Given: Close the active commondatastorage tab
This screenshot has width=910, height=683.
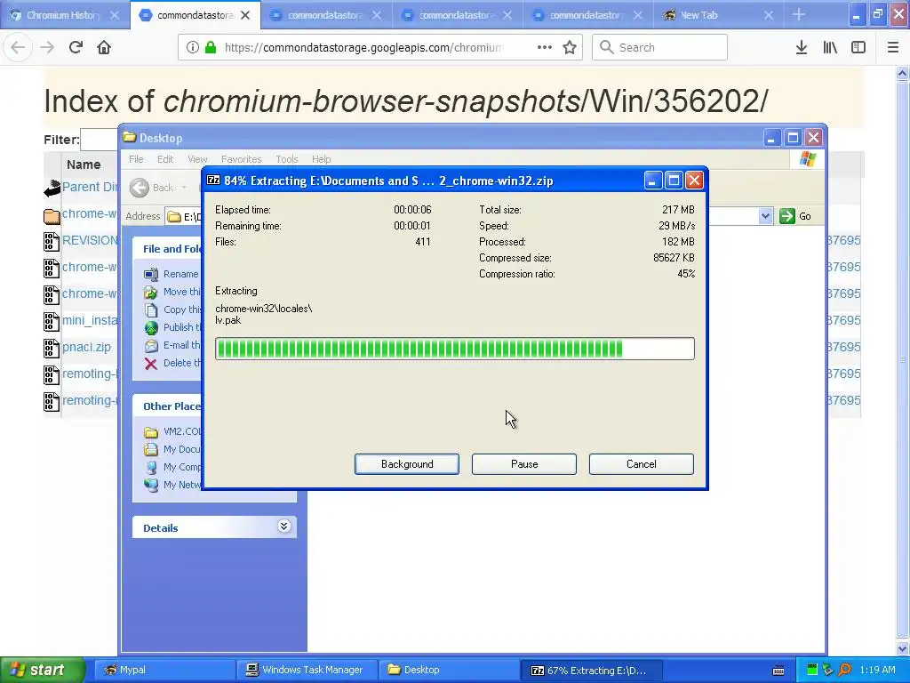Looking at the screenshot, I should 245,15.
